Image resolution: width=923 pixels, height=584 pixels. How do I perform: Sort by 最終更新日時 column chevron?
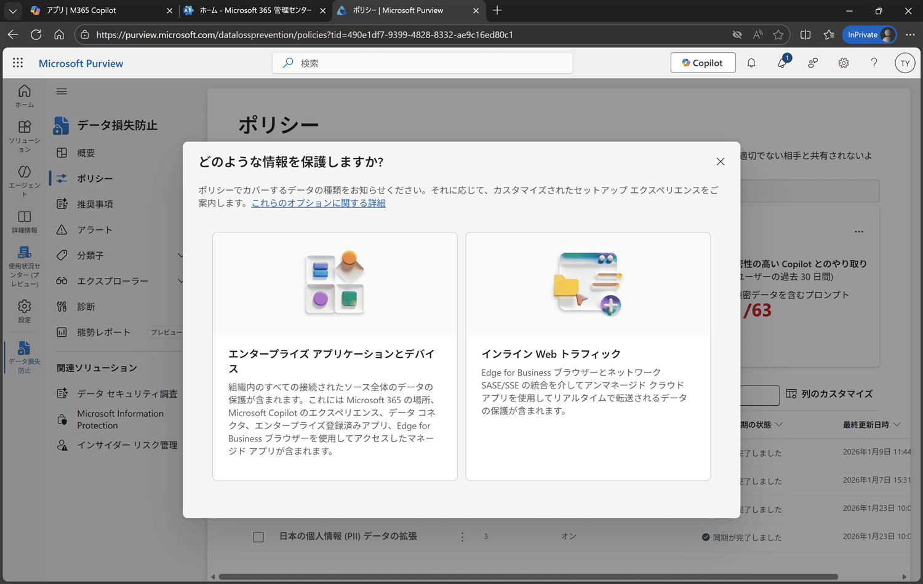(x=897, y=425)
